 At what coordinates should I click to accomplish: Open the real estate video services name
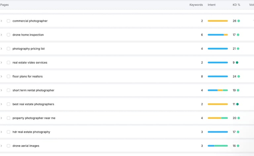point(30,62)
